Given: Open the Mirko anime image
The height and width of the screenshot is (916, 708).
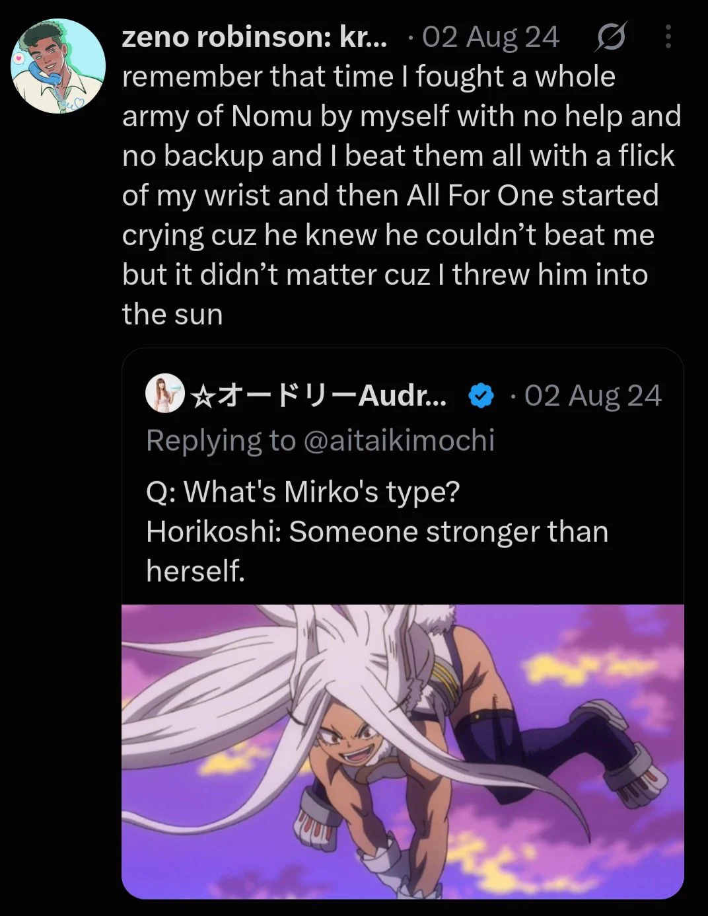Looking at the screenshot, I should click(x=403, y=751).
